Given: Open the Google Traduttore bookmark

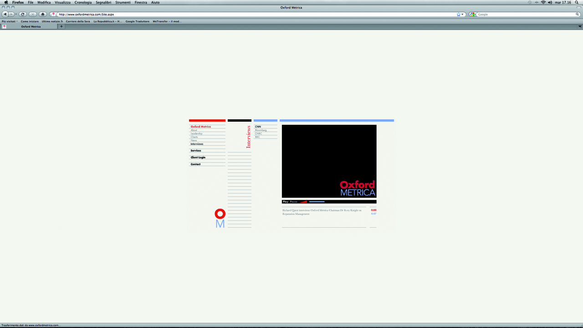Looking at the screenshot, I should coord(138,21).
